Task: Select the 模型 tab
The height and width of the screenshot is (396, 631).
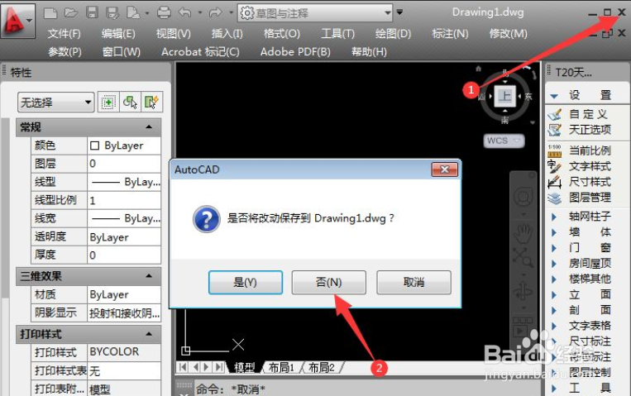Action: tap(244, 367)
